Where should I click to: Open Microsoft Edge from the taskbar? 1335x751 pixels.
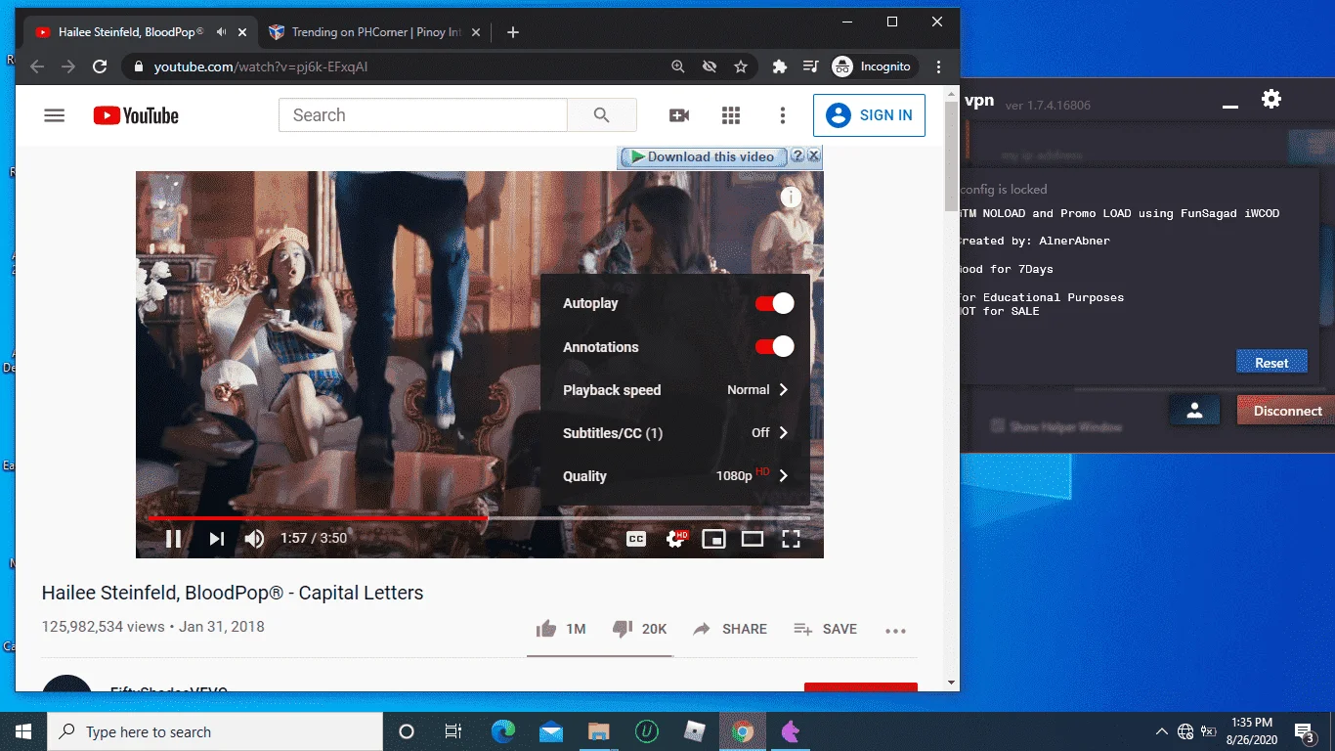(503, 731)
